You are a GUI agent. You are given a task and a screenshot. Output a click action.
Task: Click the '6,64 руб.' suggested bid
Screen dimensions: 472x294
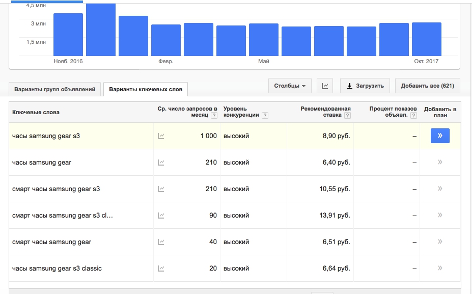[x=337, y=269]
